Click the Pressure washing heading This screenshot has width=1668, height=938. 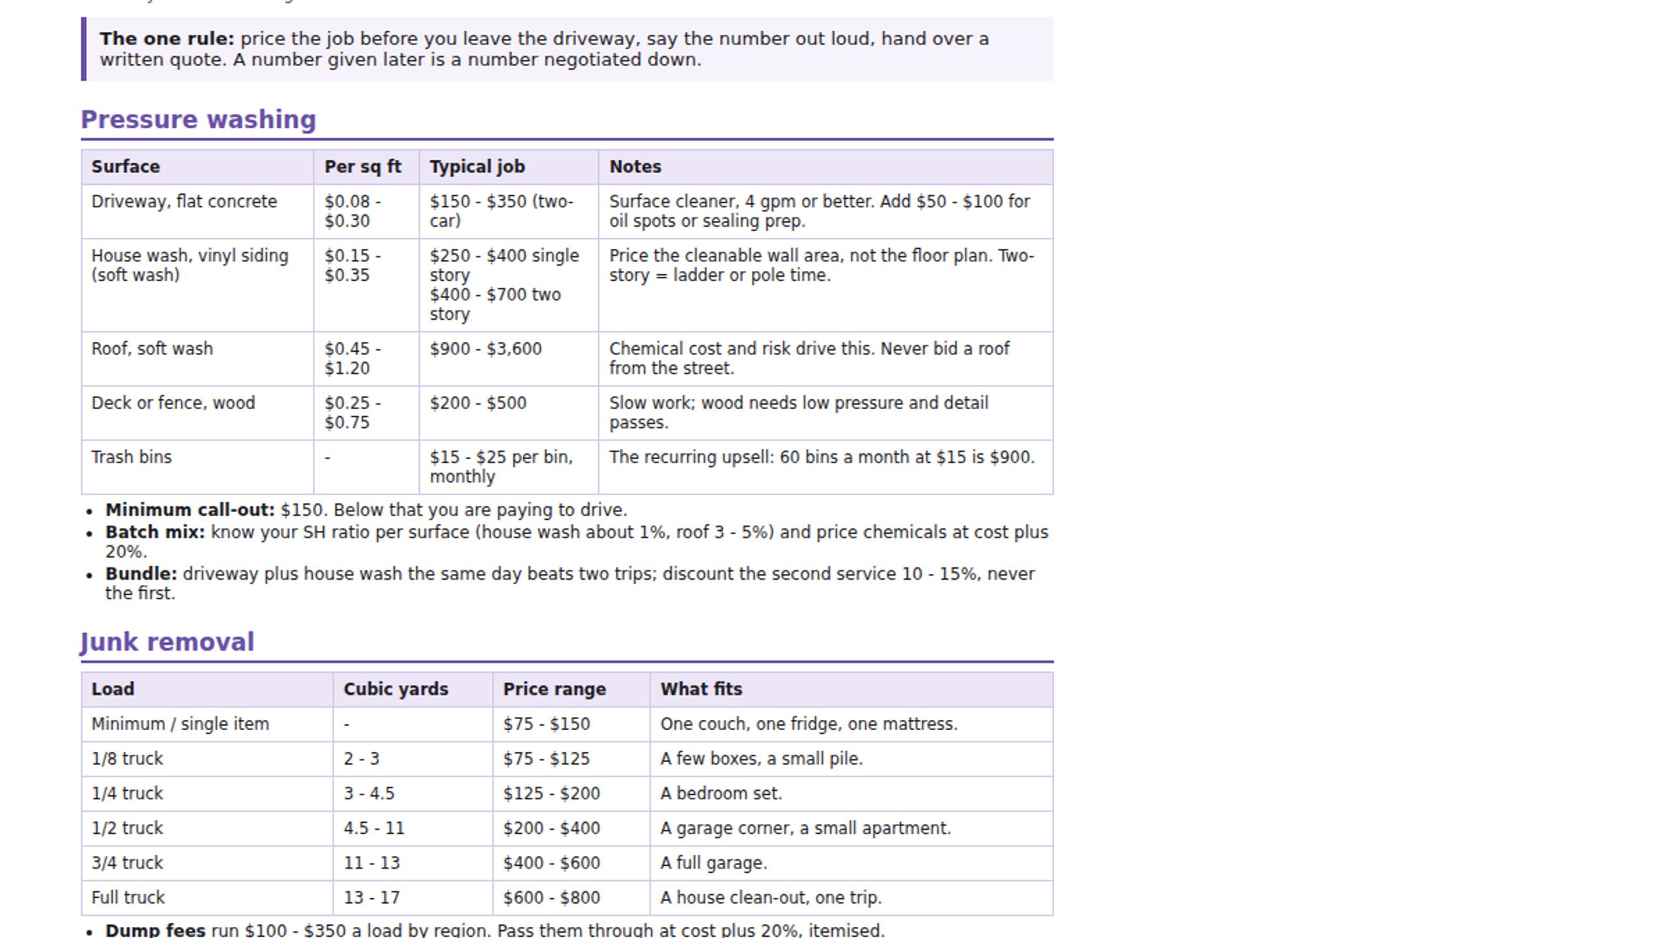pyautogui.click(x=198, y=120)
